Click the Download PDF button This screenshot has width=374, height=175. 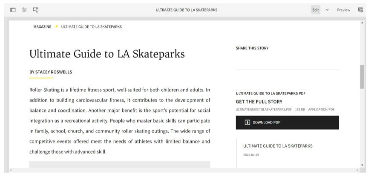[287, 122]
